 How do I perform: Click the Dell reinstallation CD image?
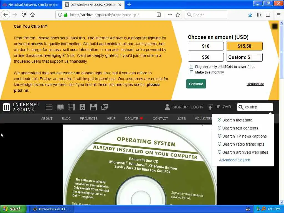tap(140, 164)
